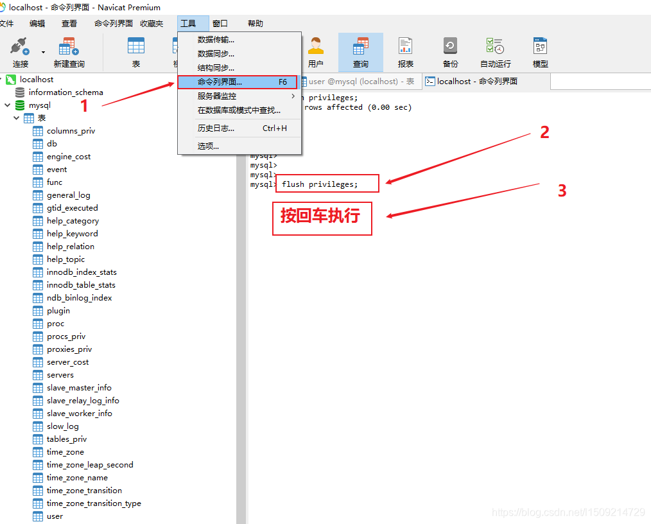Click the plugin table icon
Image resolution: width=651 pixels, height=524 pixels.
(38, 311)
